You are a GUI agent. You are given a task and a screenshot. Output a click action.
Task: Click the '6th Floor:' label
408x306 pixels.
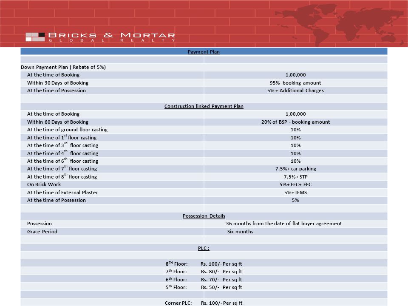coord(176,280)
